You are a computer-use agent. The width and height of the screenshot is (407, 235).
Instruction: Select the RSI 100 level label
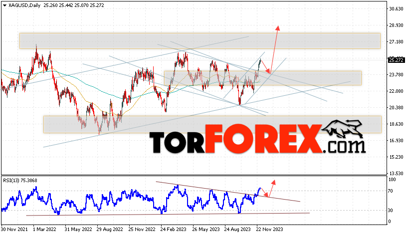(x=392, y=180)
